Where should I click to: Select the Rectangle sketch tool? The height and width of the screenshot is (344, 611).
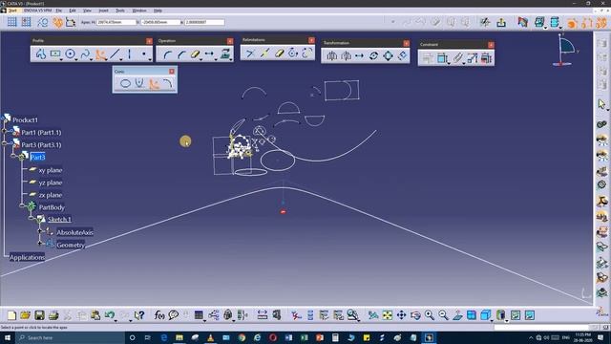point(55,54)
